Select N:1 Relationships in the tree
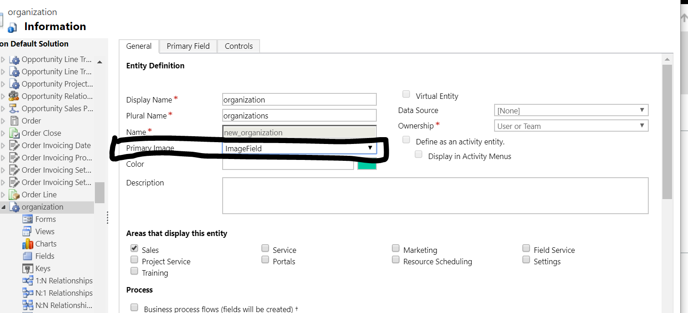This screenshot has width=688, height=313. pyautogui.click(x=64, y=293)
